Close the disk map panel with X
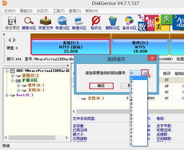Viewport: 184px width, 150px height. 4,35
